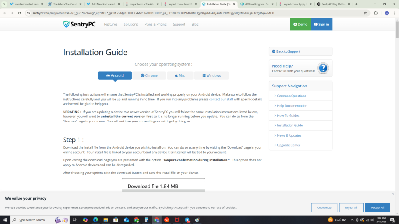This screenshot has width=399, height=224.
Task: Click the SentryPC shield logo
Action: 79,24
